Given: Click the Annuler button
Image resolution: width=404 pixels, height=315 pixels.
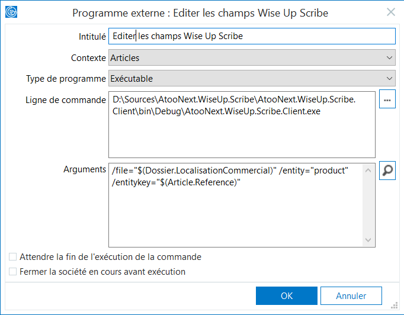Looking at the screenshot, I should [x=351, y=295].
